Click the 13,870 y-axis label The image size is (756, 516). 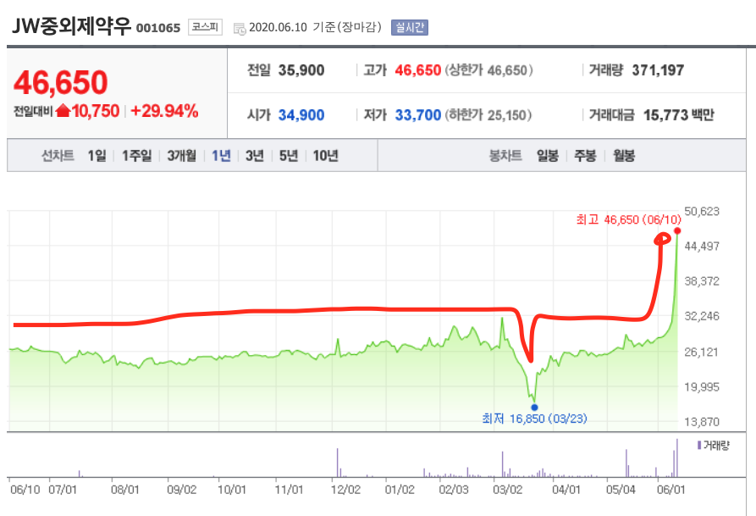pos(702,422)
